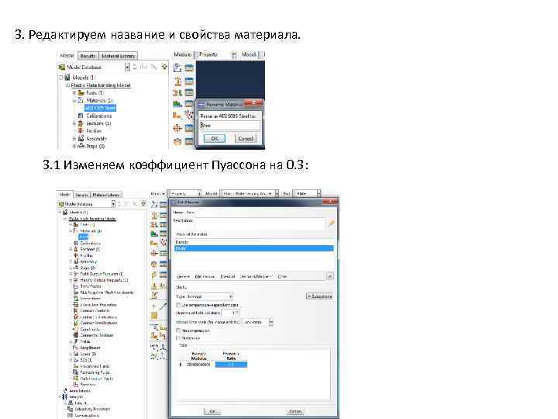Select Connector Sections in model tree
The image size is (558, 419).
[x=97, y=335]
